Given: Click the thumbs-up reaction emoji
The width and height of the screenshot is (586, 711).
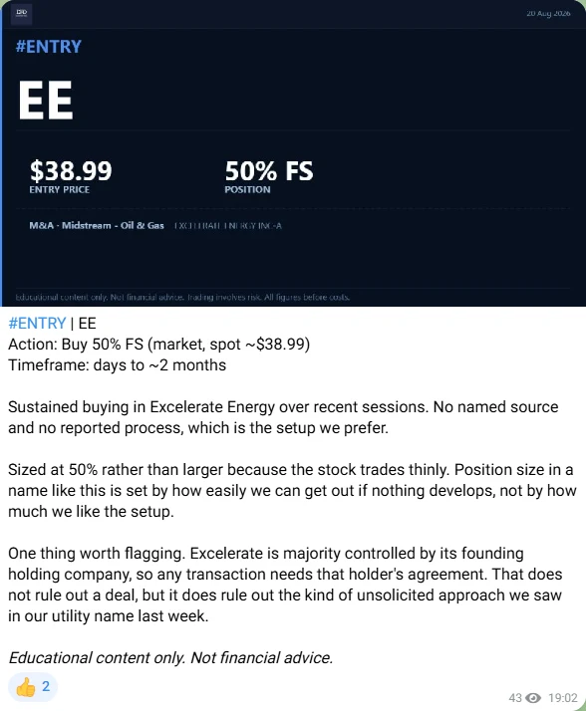Looking at the screenshot, I should pos(26,687).
